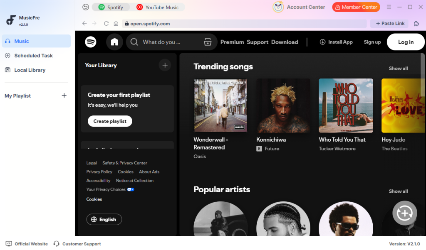The image size is (426, 250).
Task: Open the first popular artist portrait
Action: (x=220, y=218)
